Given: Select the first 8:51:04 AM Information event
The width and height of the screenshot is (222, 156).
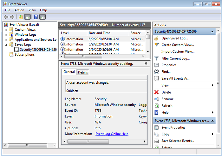Looking at the screenshot, I should coord(102,39).
